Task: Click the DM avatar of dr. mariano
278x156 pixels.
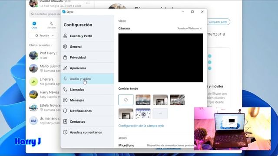Action: tap(33, 120)
